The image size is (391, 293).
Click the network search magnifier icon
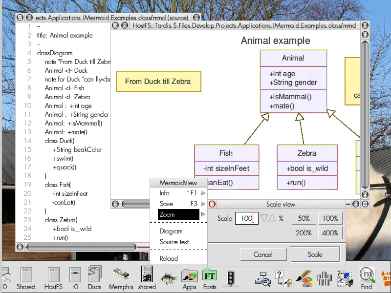pyautogui.click(x=263, y=278)
